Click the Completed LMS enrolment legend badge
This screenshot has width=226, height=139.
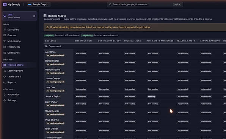[49, 36]
